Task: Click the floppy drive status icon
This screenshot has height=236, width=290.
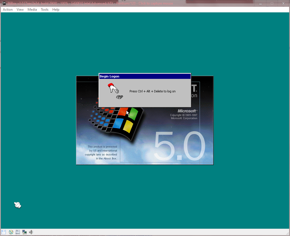Action: [4, 232]
